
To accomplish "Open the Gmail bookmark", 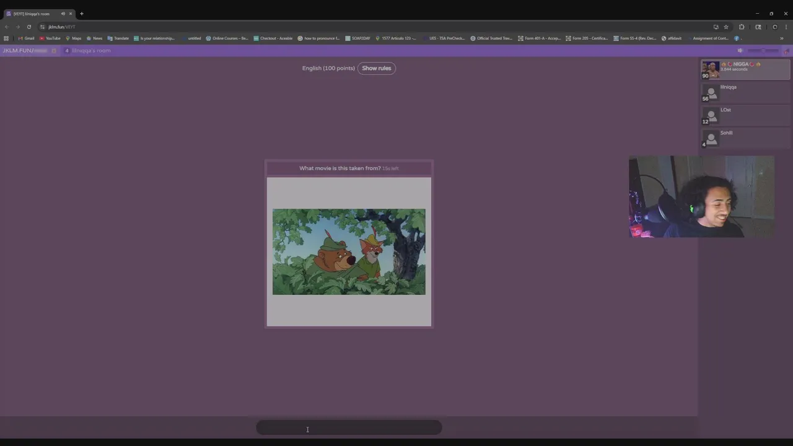I will [x=26, y=38].
